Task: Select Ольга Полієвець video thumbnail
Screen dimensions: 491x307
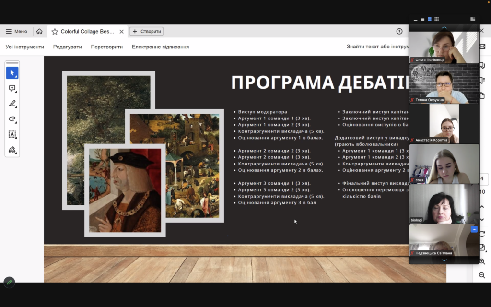Action: pyautogui.click(x=444, y=47)
